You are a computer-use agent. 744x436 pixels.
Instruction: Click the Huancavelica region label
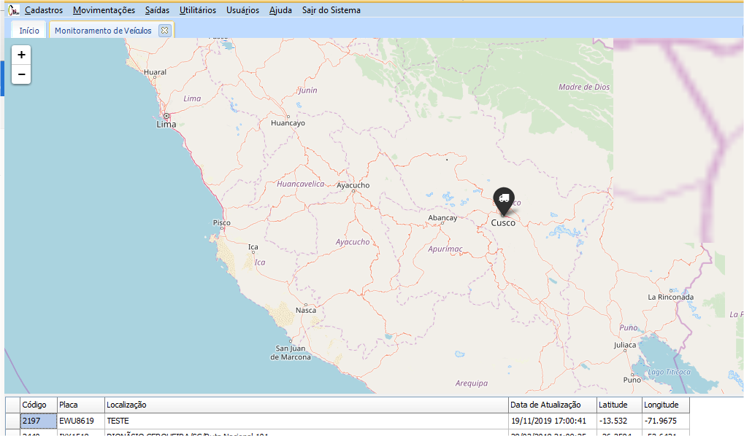pyautogui.click(x=301, y=184)
